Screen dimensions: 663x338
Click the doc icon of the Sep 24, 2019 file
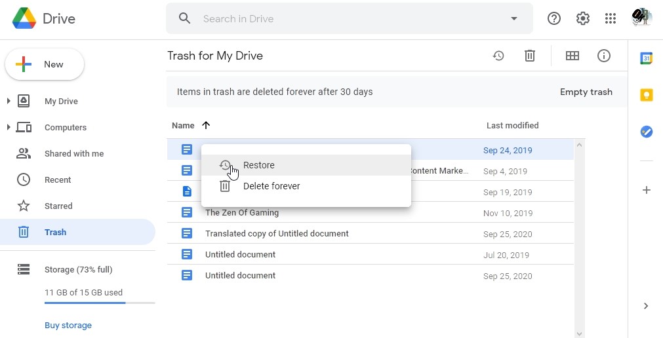(187, 149)
